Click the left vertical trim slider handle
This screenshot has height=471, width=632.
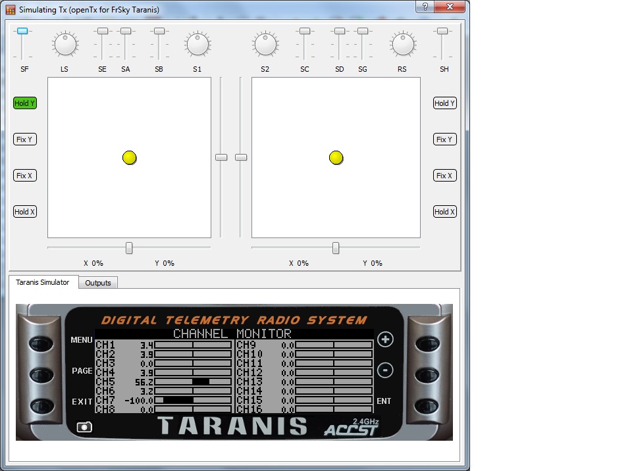[x=221, y=157]
